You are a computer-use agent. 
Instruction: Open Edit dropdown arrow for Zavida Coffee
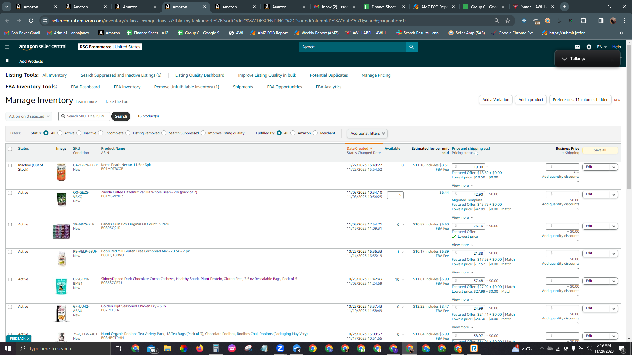(x=614, y=194)
